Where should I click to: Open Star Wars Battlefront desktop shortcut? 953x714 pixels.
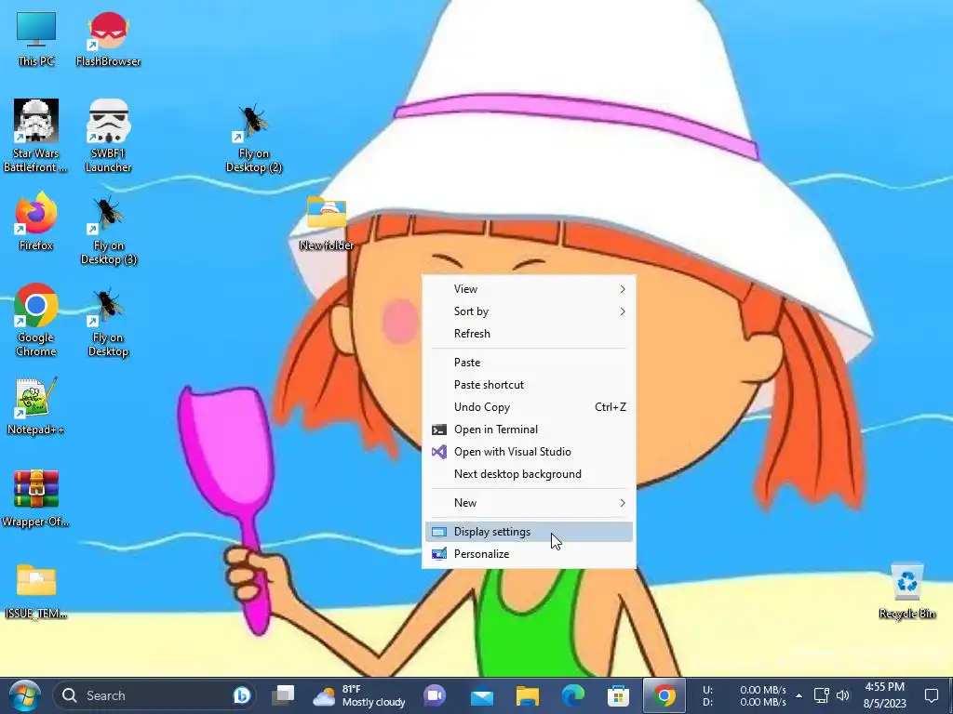click(x=36, y=136)
